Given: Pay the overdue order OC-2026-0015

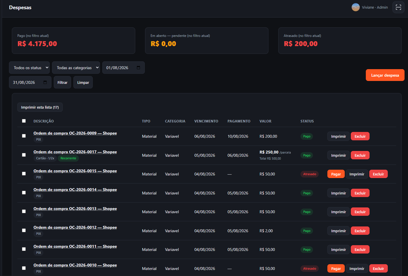Looking at the screenshot, I should (x=336, y=174).
